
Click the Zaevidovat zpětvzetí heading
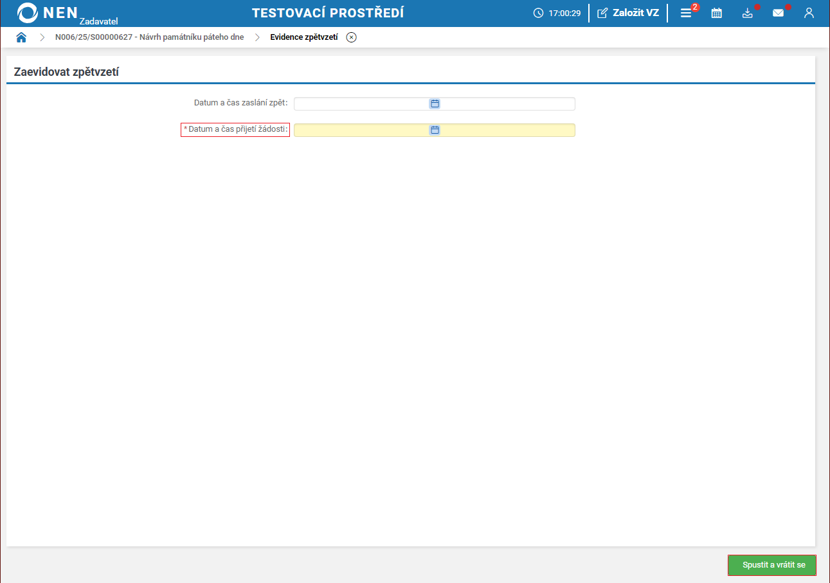click(66, 72)
